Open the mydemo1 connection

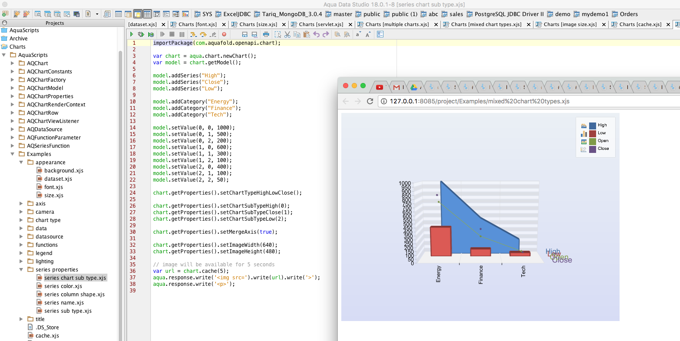591,14
